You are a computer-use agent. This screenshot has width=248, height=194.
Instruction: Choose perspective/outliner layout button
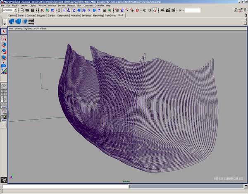pyautogui.click(x=4, y=99)
